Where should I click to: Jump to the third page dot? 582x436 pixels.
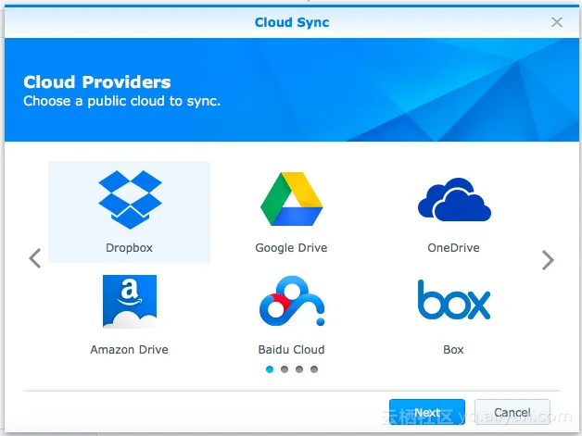pyautogui.click(x=299, y=369)
